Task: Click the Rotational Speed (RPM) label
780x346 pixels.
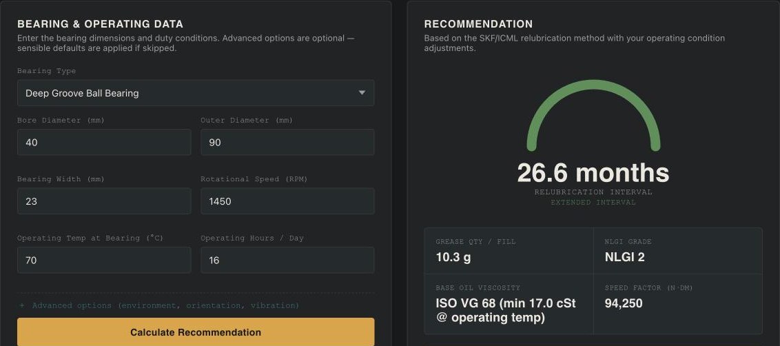Action: tap(254, 179)
